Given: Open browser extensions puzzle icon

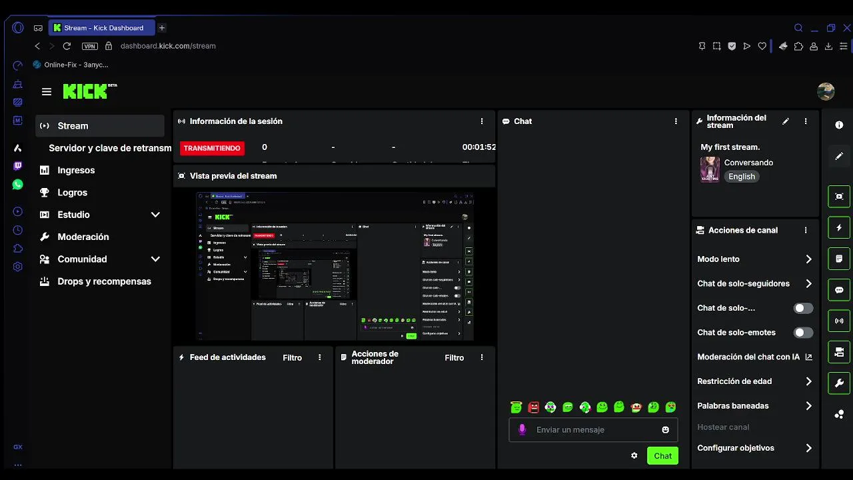Looking at the screenshot, I should tap(798, 46).
